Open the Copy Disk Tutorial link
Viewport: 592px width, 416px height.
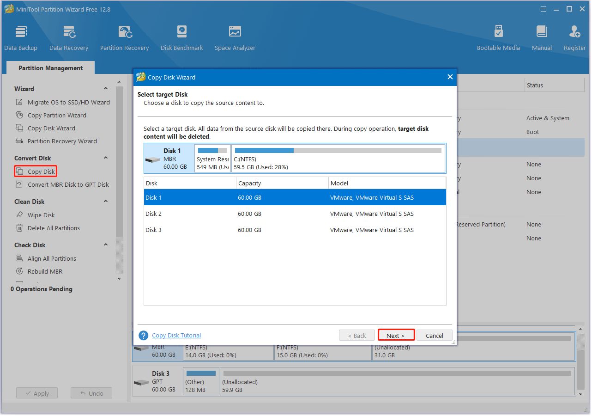[176, 336]
